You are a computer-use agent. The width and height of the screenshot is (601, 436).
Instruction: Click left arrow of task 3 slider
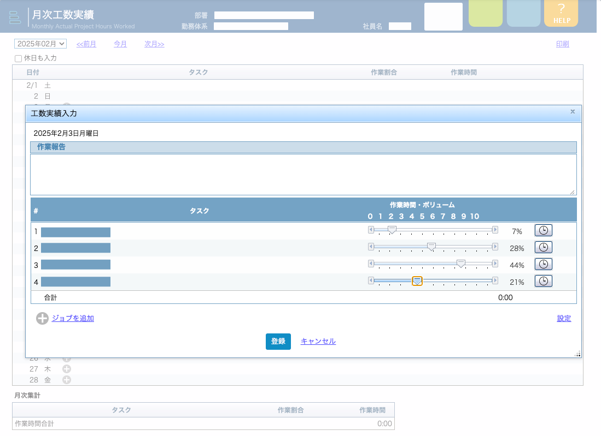pos(371,264)
